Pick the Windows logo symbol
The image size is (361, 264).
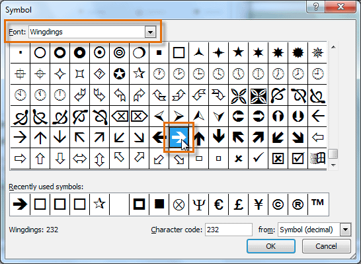click(317, 159)
